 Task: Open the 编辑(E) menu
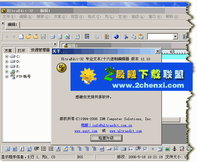pos(26,17)
